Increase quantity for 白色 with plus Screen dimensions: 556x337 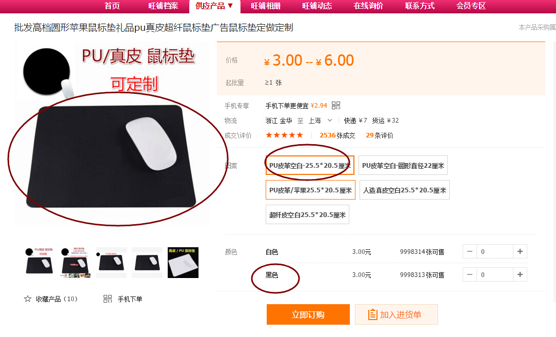click(x=520, y=251)
